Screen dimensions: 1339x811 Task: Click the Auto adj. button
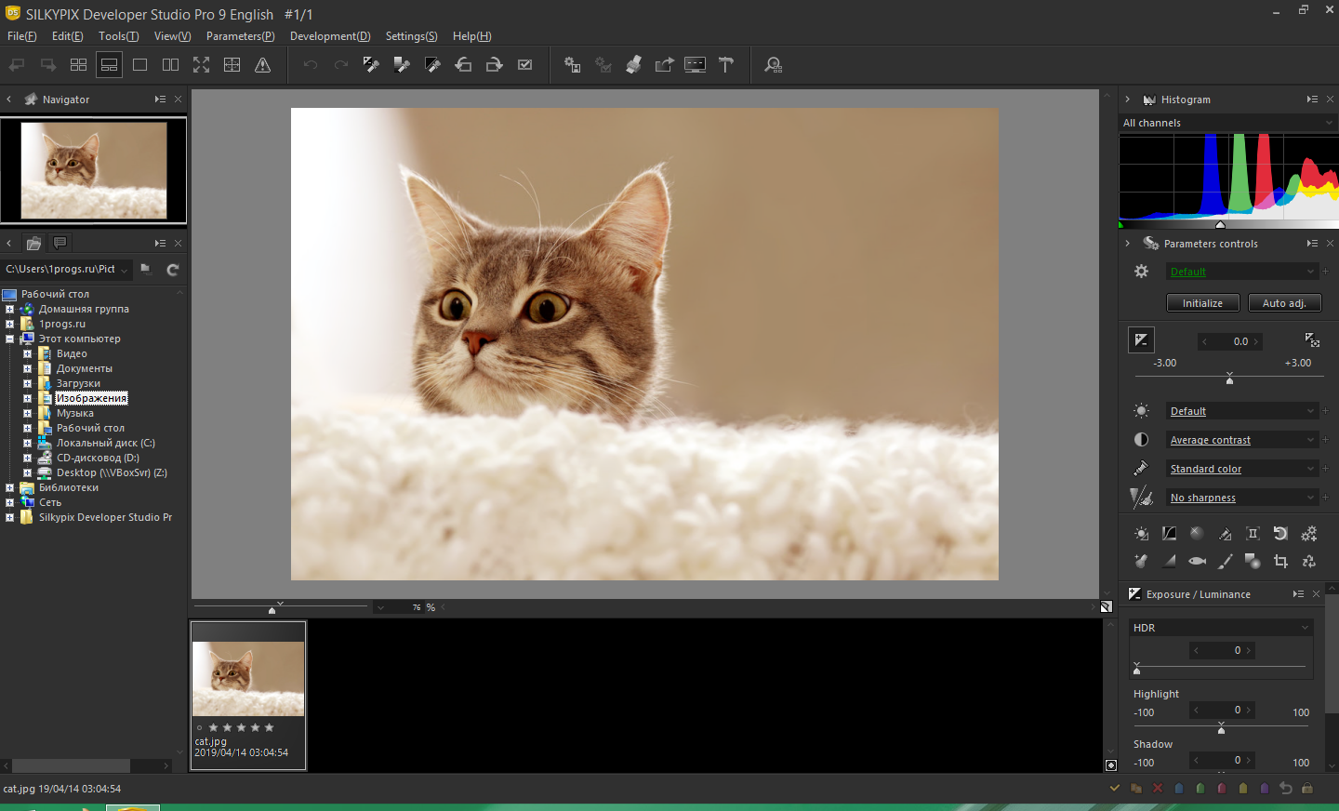coord(1284,302)
